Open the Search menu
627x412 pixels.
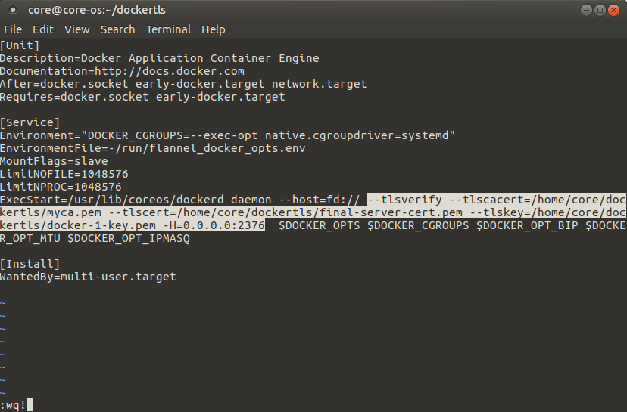117,29
